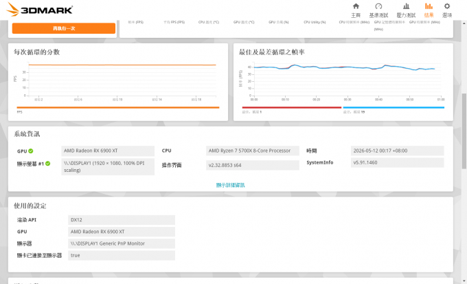Toggle the orange FPS legend bar
The height and width of the screenshot is (284, 467).
pos(118,108)
